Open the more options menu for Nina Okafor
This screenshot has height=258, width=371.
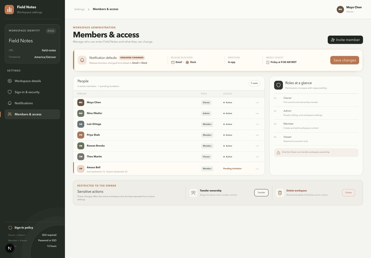(x=257, y=114)
